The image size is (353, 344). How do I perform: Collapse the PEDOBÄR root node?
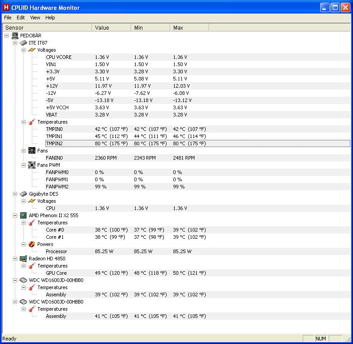[7, 36]
